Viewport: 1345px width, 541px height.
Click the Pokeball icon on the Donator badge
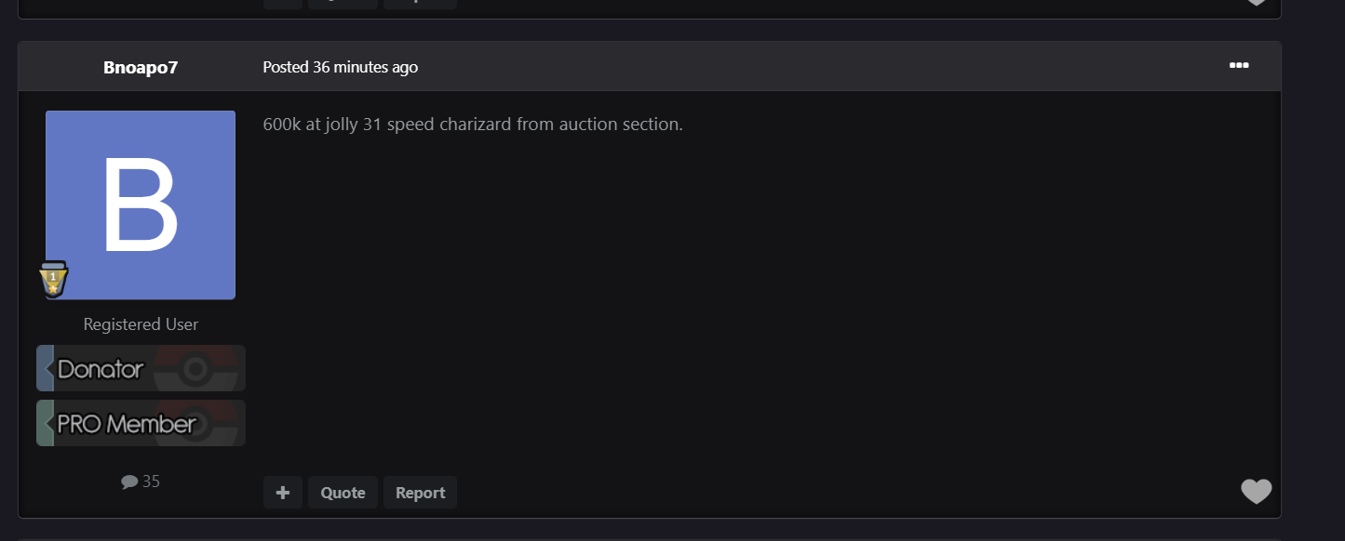tap(195, 369)
